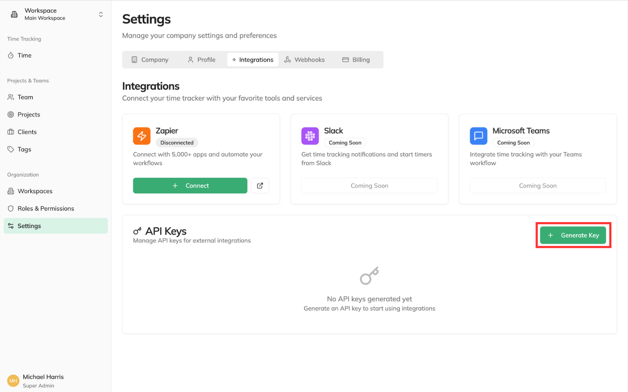Click the purple Slack app icon
Image resolution: width=628 pixels, height=392 pixels.
310,136
